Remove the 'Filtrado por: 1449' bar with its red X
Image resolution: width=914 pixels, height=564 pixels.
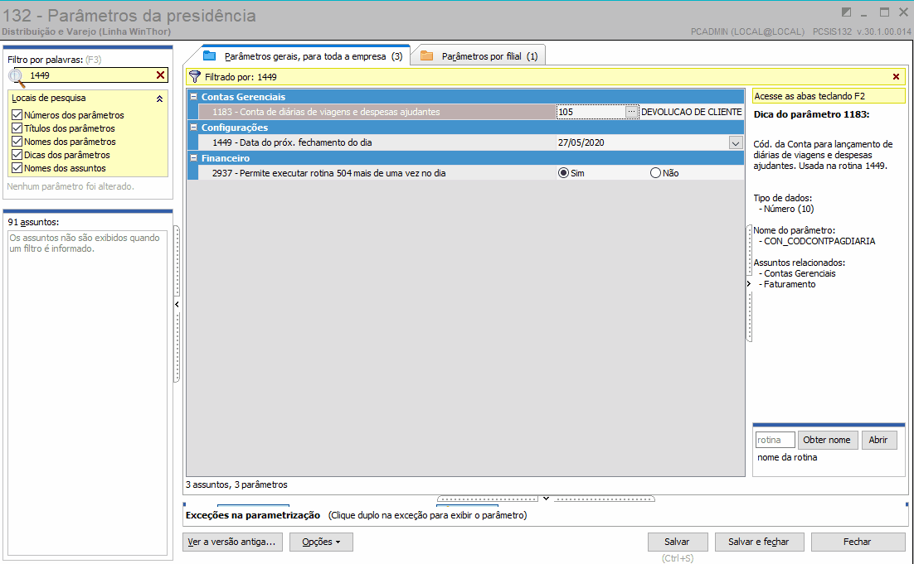click(896, 77)
